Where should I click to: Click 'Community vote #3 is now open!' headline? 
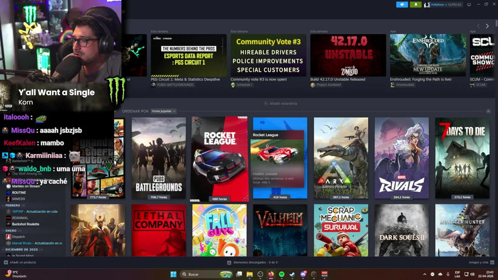pyautogui.click(x=258, y=79)
